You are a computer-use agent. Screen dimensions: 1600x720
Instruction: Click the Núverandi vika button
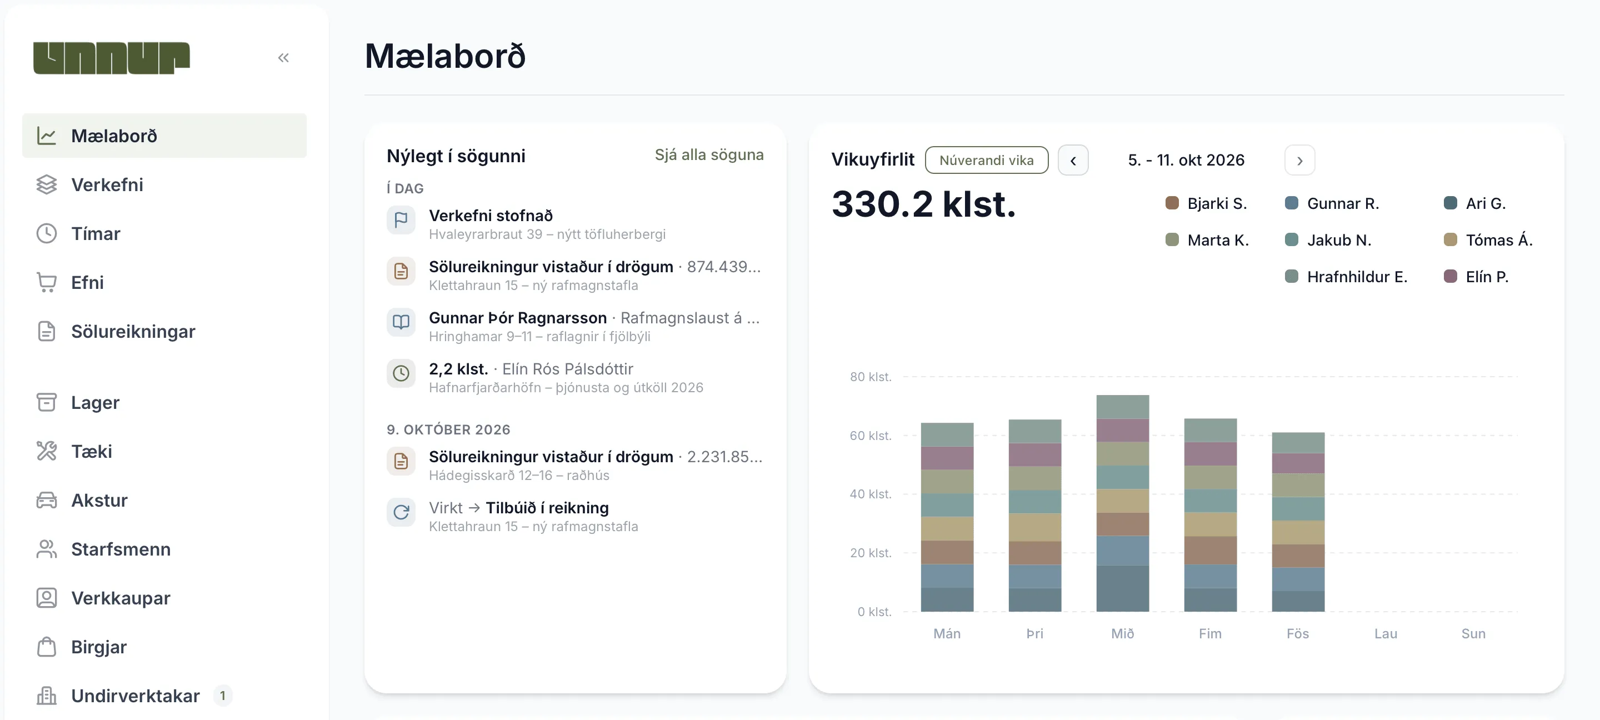[x=986, y=160]
